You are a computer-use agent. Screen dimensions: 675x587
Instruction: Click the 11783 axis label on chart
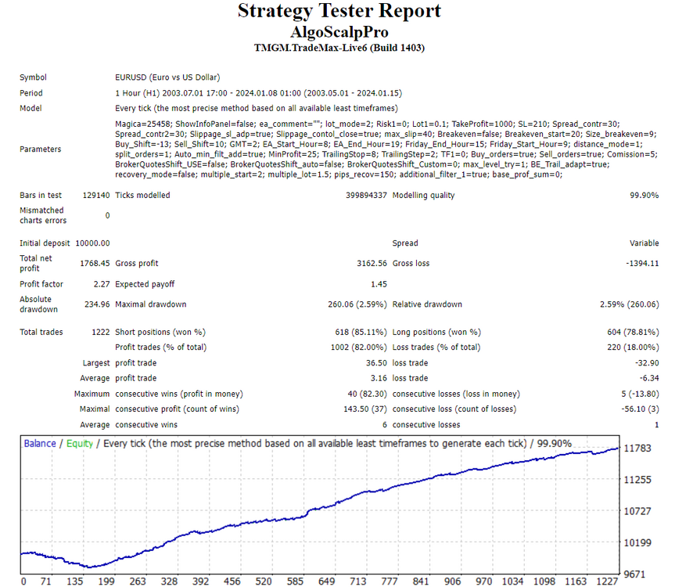[x=637, y=448]
